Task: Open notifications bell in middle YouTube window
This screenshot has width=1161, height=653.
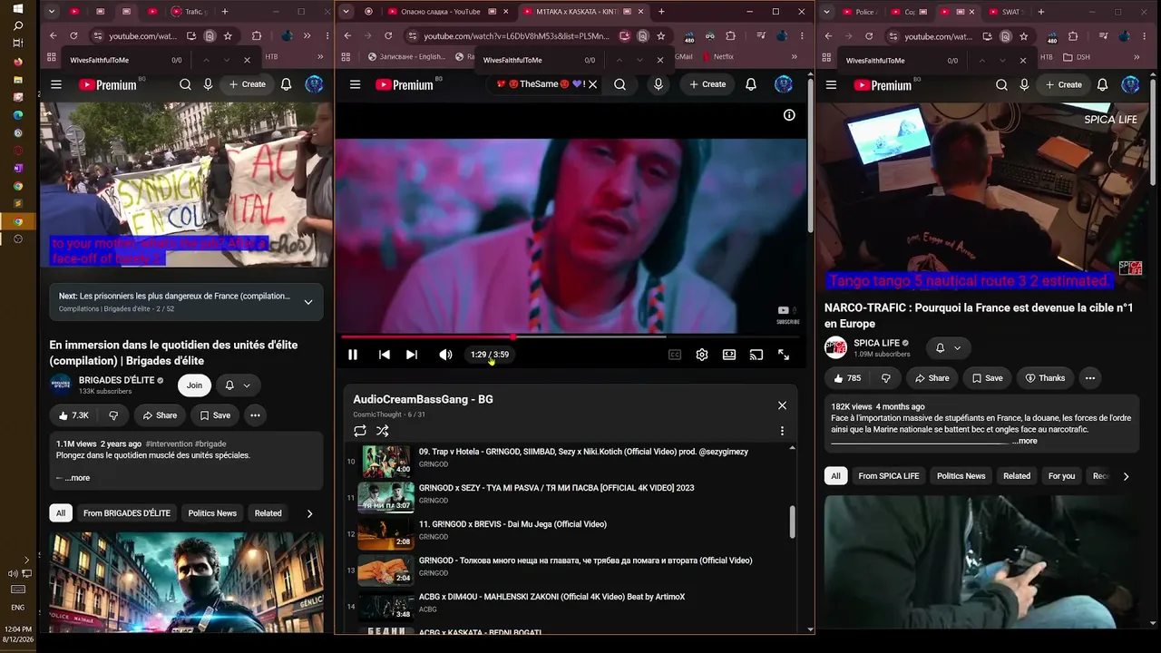Action: point(751,84)
